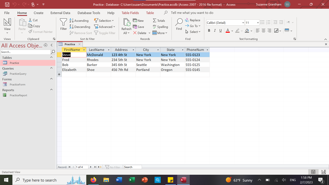Image resolution: width=329 pixels, height=185 pixels.
Task: Click Replace command
Action: coord(193,20)
